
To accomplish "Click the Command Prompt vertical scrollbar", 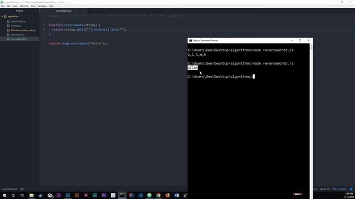I will point(311,121).
